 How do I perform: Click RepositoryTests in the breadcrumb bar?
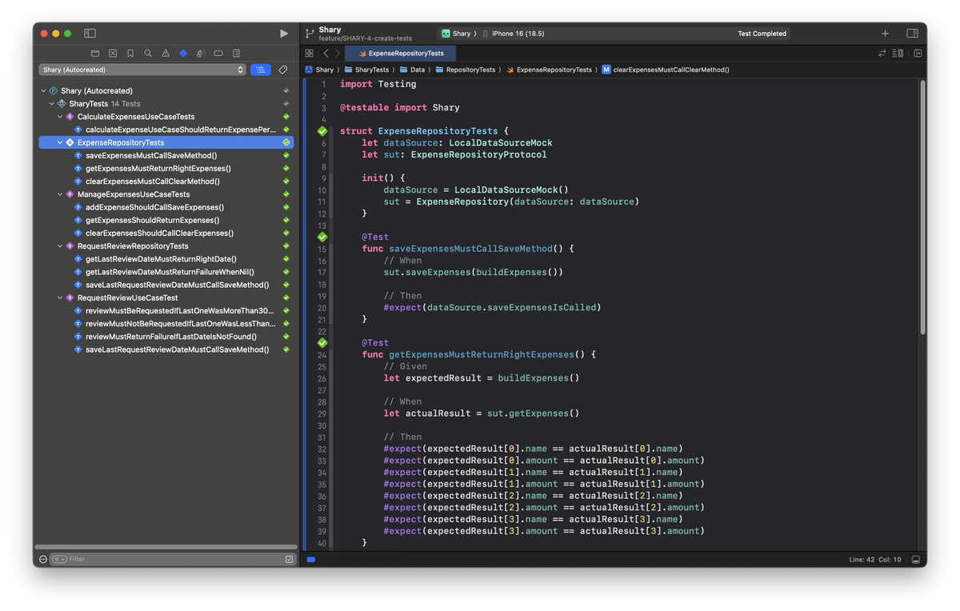(466, 70)
